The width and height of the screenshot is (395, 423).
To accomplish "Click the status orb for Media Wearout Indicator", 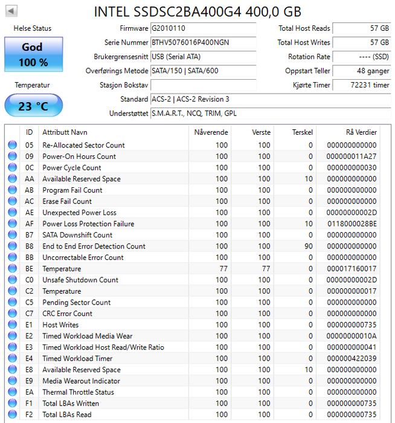I will 12,381.
